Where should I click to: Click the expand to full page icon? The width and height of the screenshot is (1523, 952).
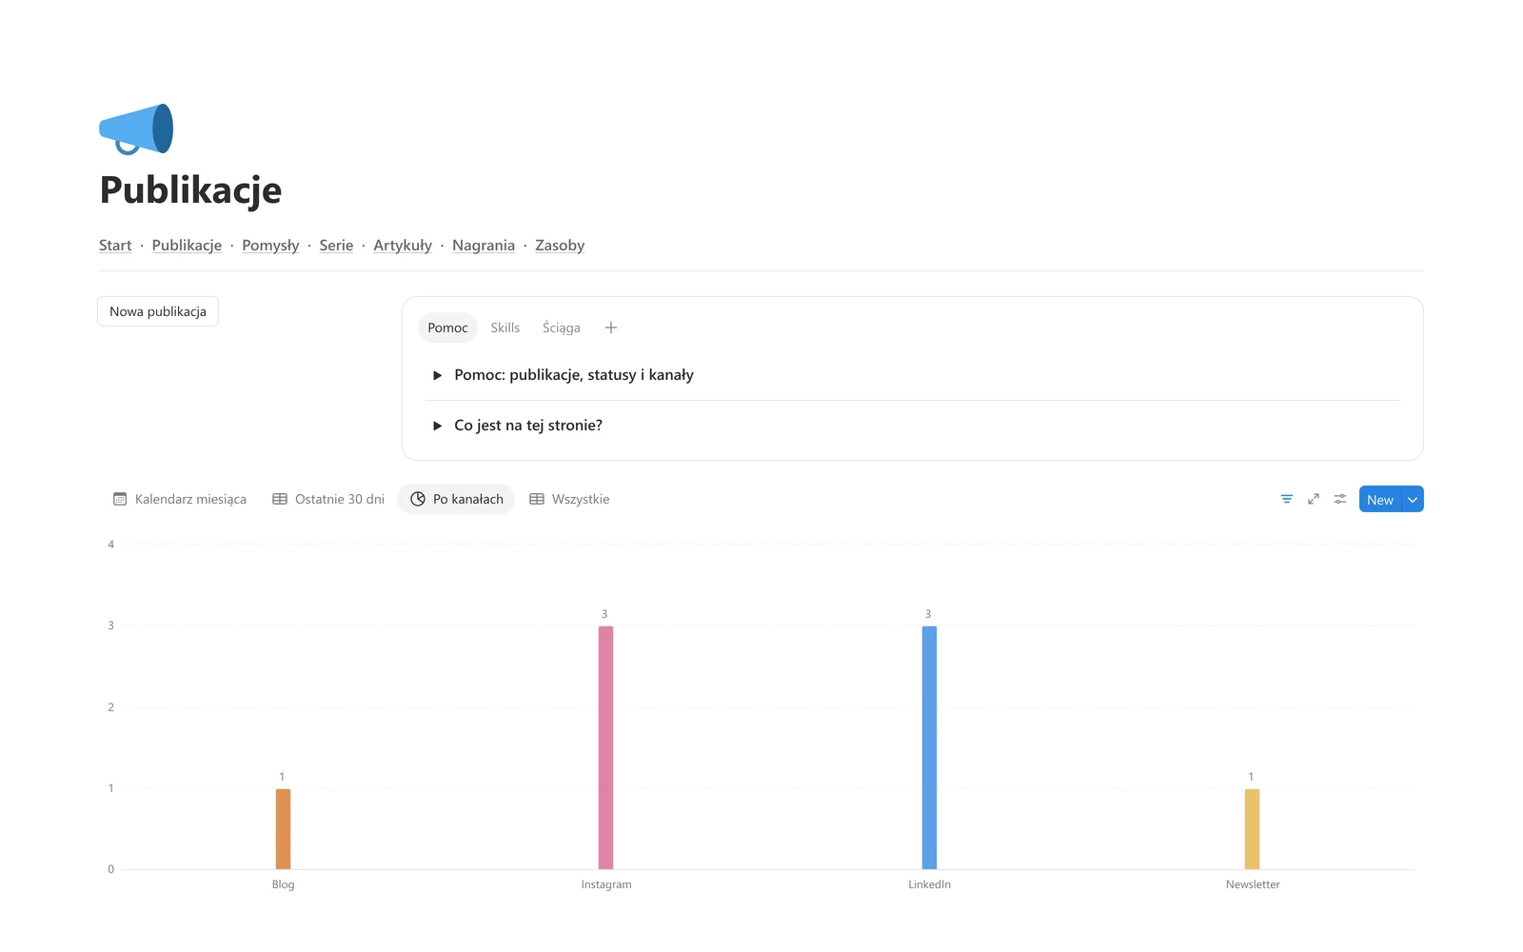(x=1314, y=499)
